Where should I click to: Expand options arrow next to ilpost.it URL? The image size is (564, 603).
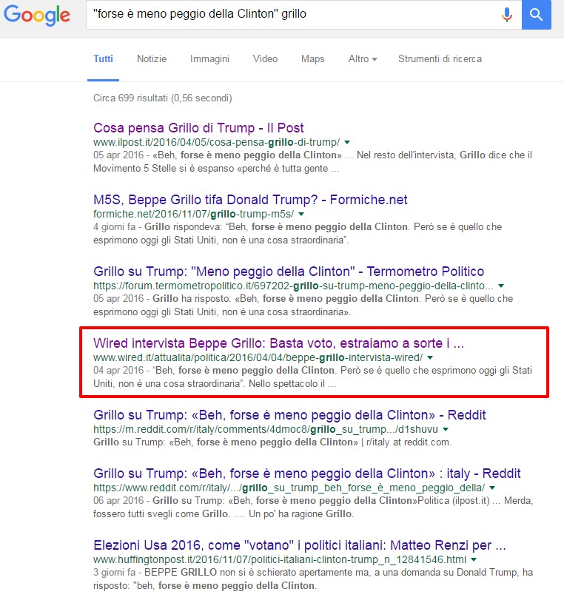347,142
